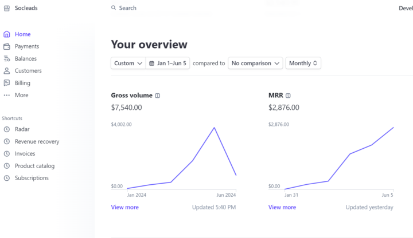Viewport: 413px width, 238px height.
Task: Click View more under MRR
Action: point(282,207)
